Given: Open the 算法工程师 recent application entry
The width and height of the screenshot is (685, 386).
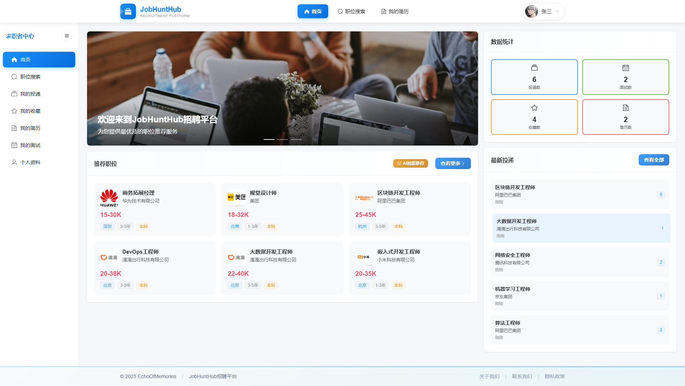Looking at the screenshot, I should click(580, 330).
